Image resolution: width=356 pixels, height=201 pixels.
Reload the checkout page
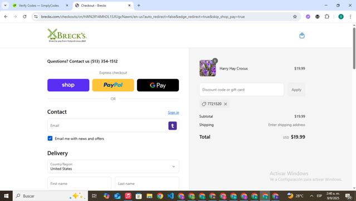(25, 17)
